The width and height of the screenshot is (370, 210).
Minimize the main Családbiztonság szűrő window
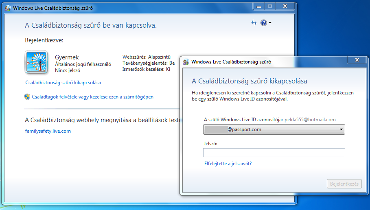pos(259,7)
